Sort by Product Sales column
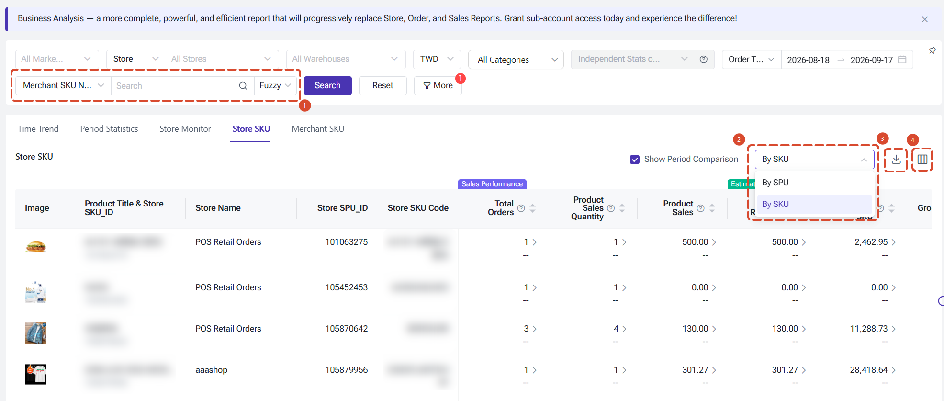Image resolution: width=944 pixels, height=401 pixels. (x=712, y=208)
